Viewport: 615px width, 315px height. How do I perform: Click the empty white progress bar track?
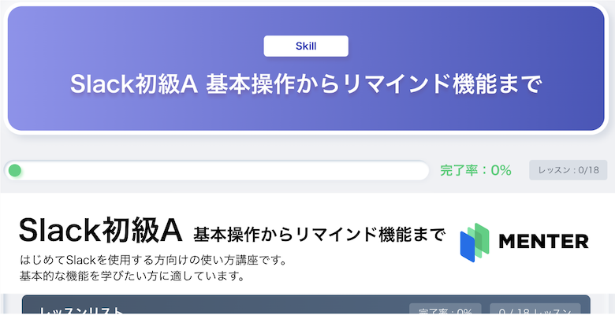[x=217, y=170]
